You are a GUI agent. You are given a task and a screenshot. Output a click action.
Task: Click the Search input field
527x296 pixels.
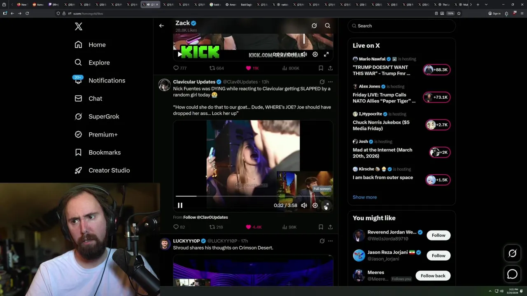click(402, 26)
